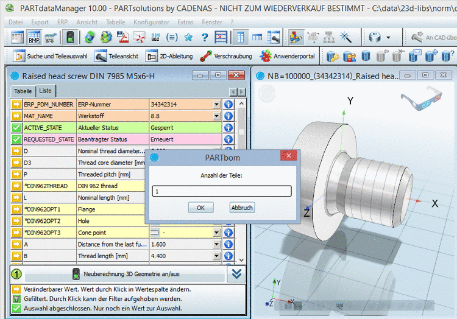Click the question mark help icon
457x319 pixels.
(205, 37)
